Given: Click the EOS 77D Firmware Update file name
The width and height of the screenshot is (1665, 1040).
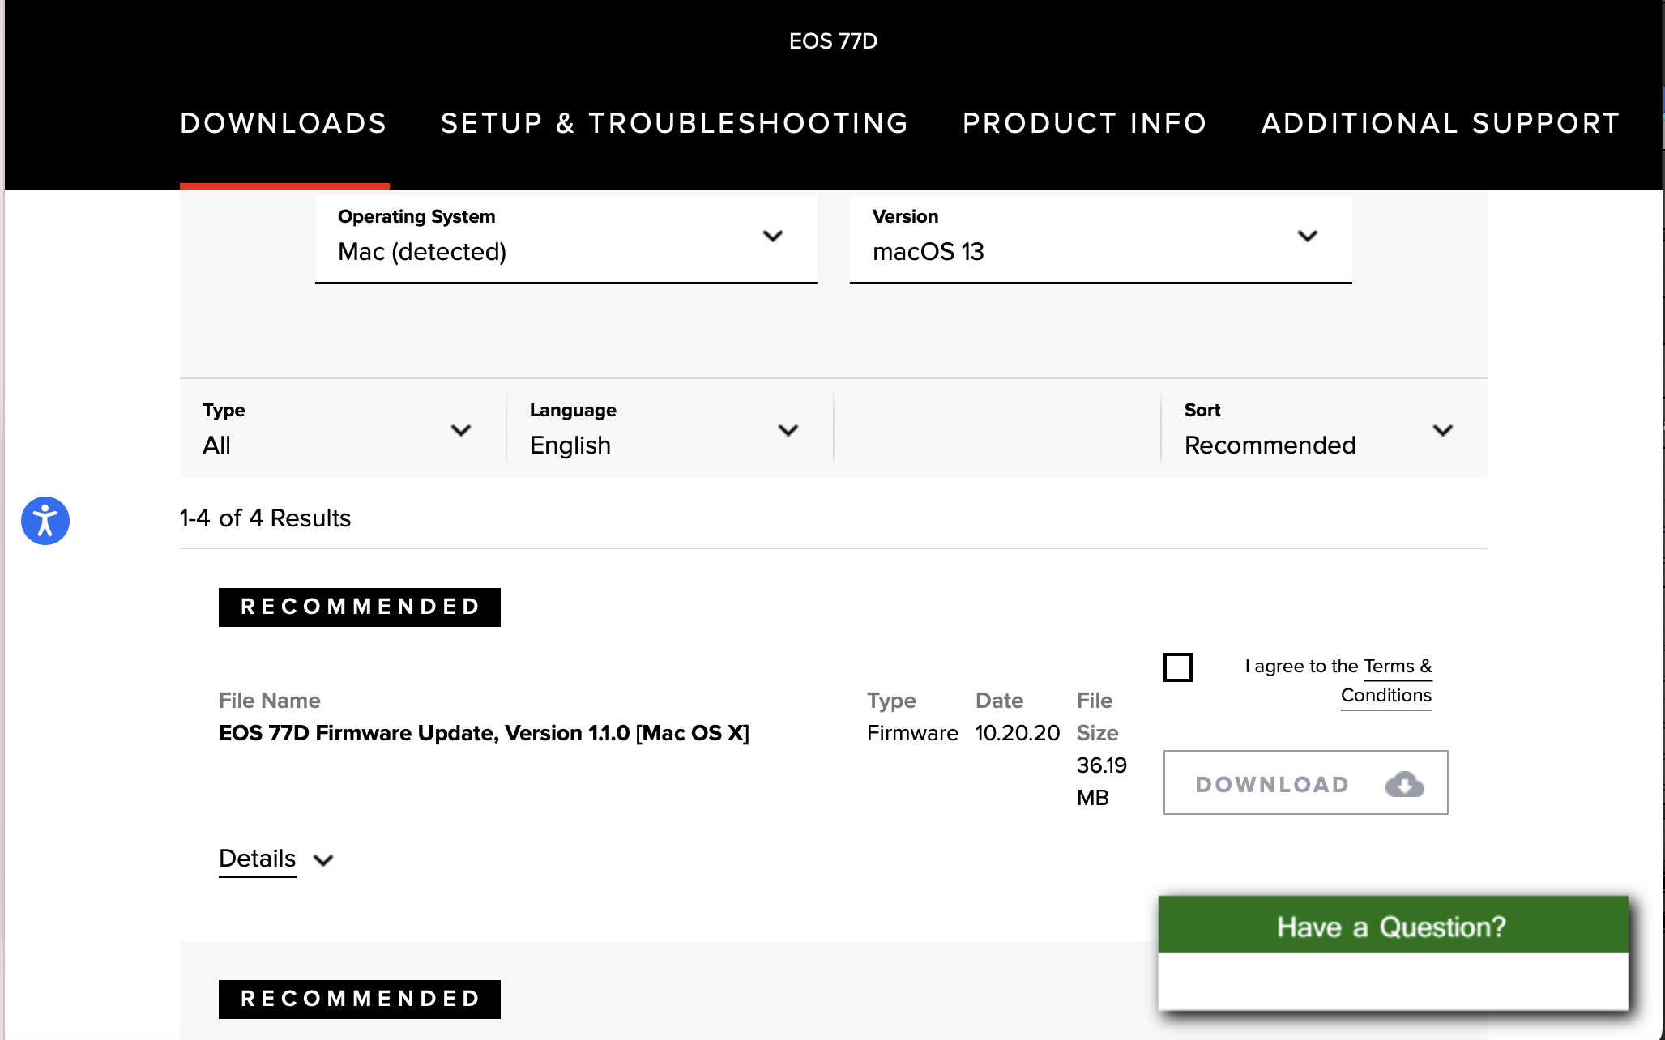Looking at the screenshot, I should click(x=484, y=733).
